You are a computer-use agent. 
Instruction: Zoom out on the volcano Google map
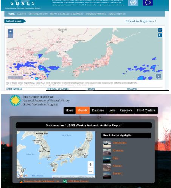click(x=90, y=171)
